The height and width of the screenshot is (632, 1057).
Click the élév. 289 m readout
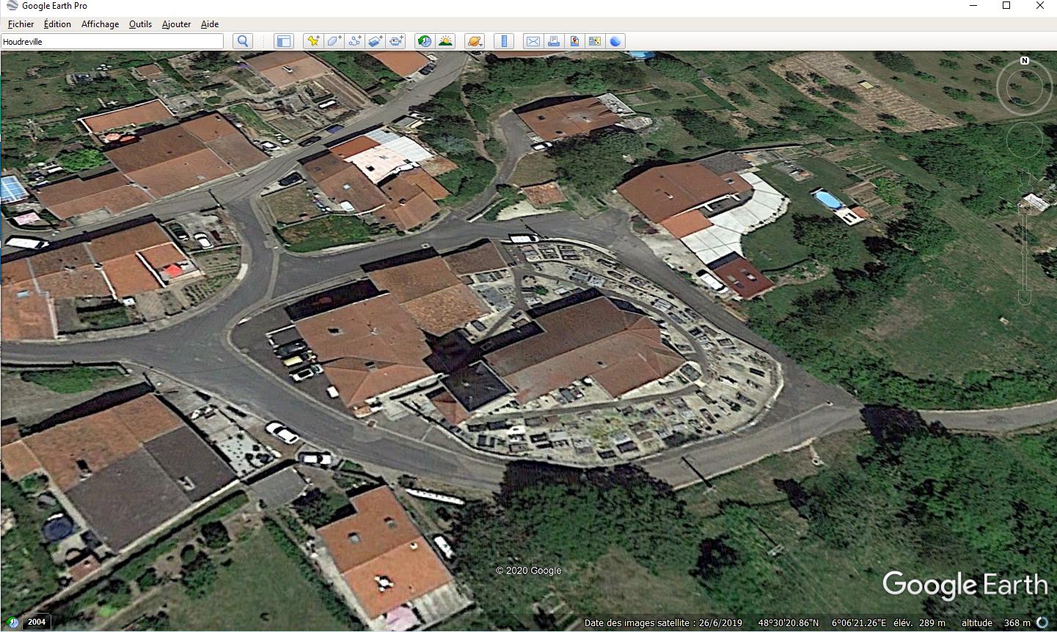tap(919, 622)
